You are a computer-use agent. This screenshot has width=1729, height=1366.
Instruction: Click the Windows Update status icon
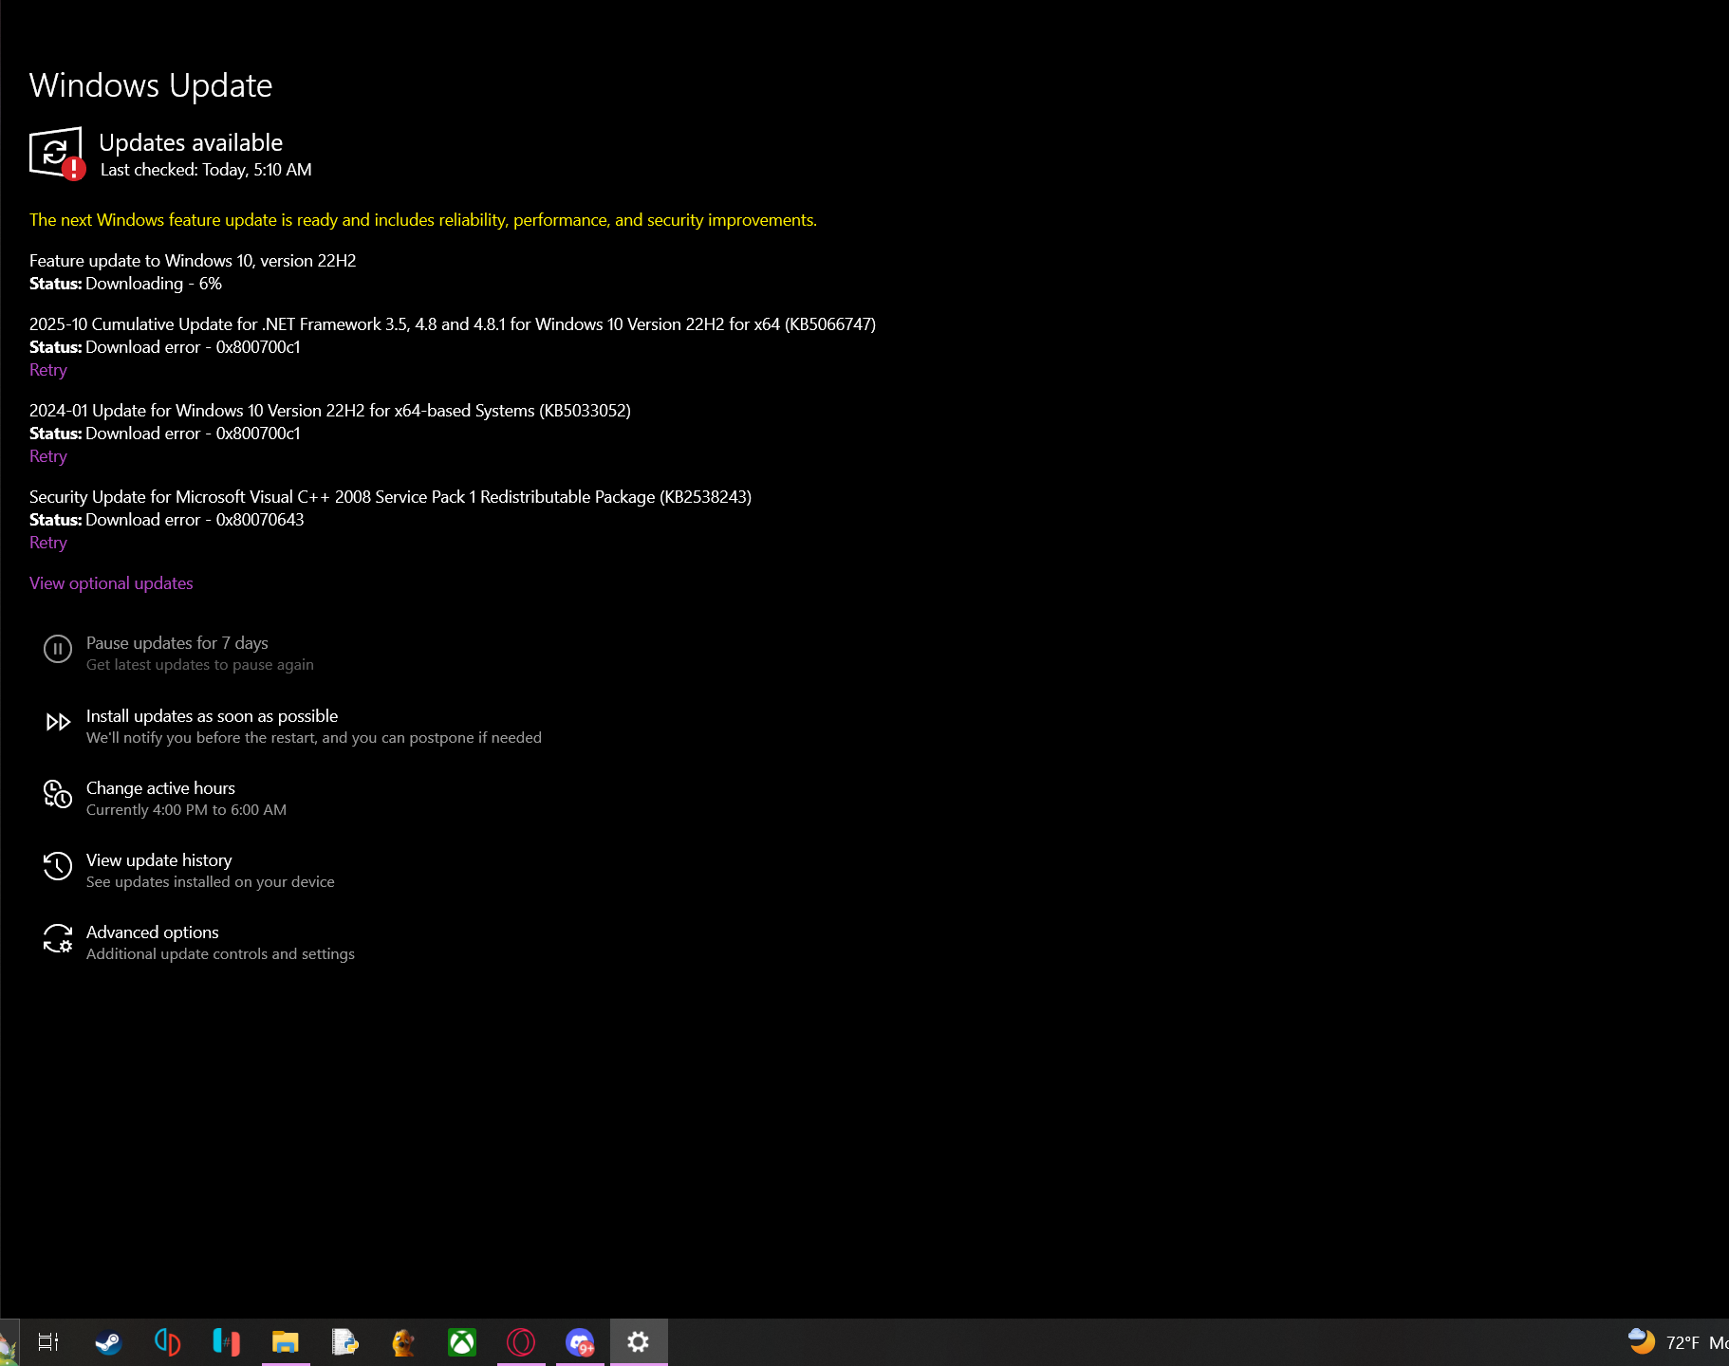point(57,153)
